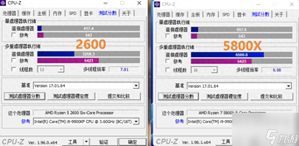Enable single-thread 參考 checkbox in left window

[x=14, y=35]
